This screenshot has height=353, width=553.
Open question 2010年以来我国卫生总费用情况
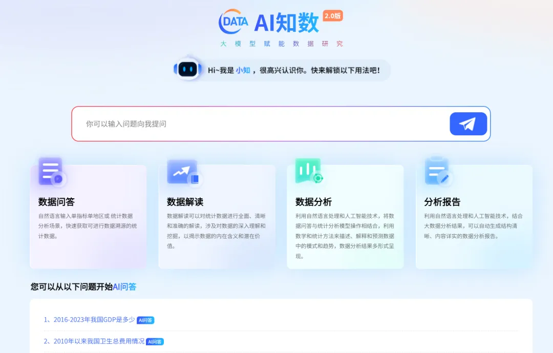point(94,341)
